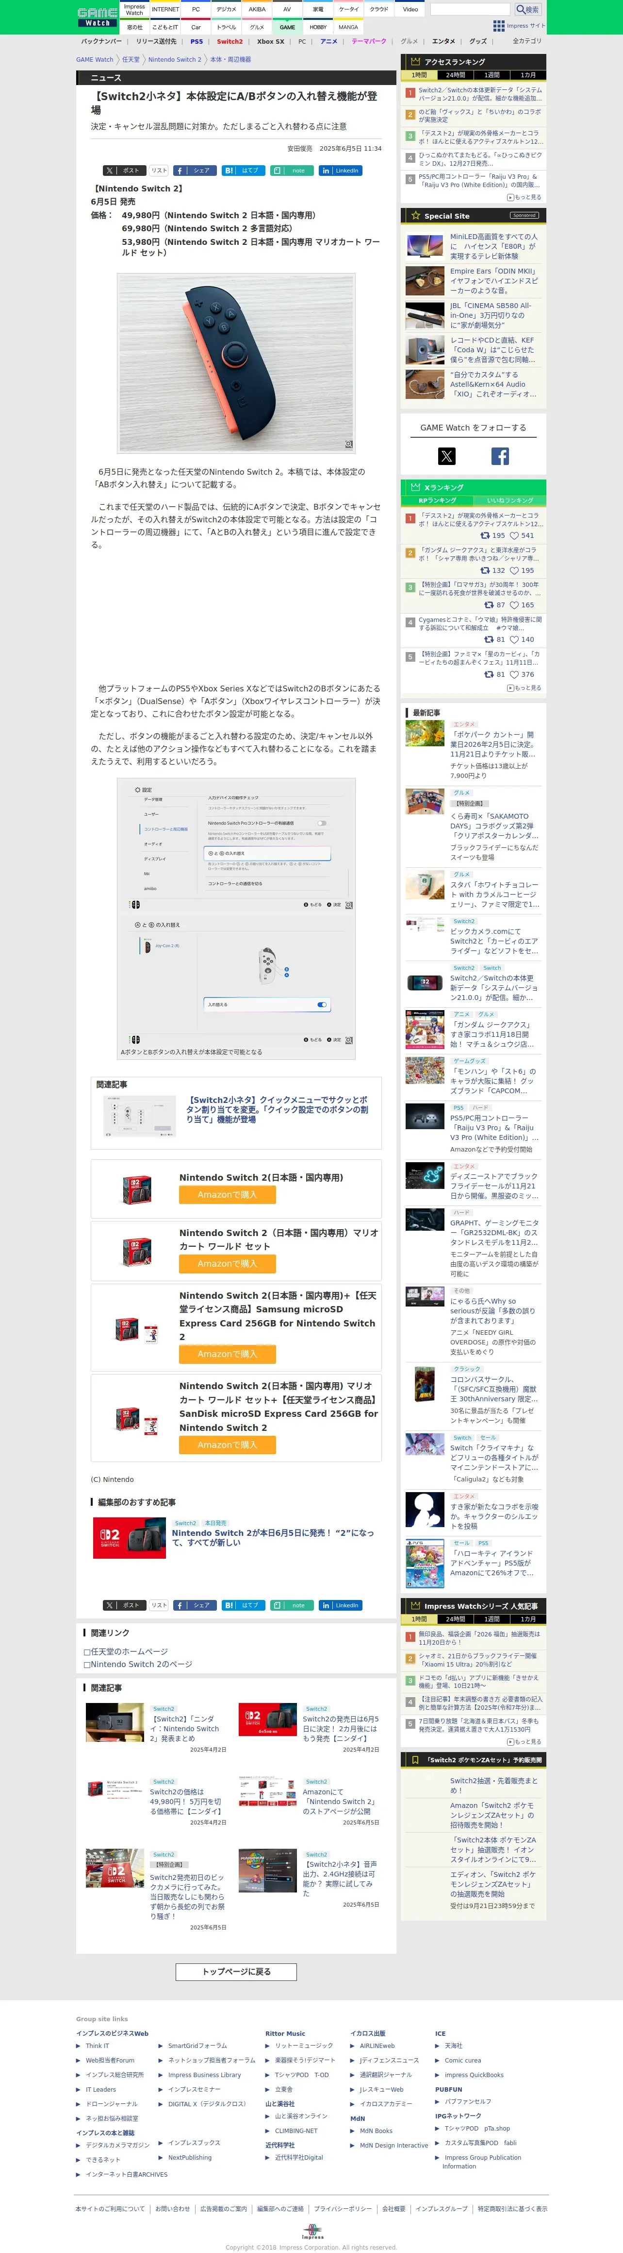Click the header search input field
623x2253 pixels.
point(470,10)
